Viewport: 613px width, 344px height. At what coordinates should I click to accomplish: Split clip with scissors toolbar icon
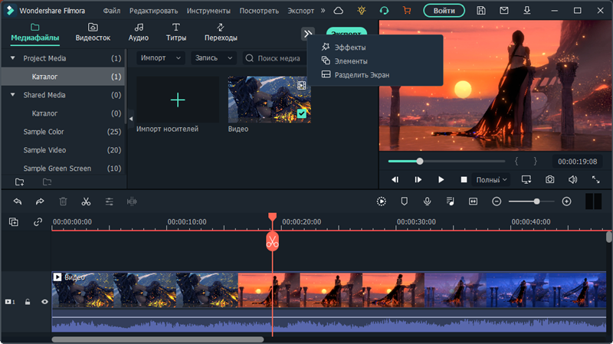coord(86,201)
